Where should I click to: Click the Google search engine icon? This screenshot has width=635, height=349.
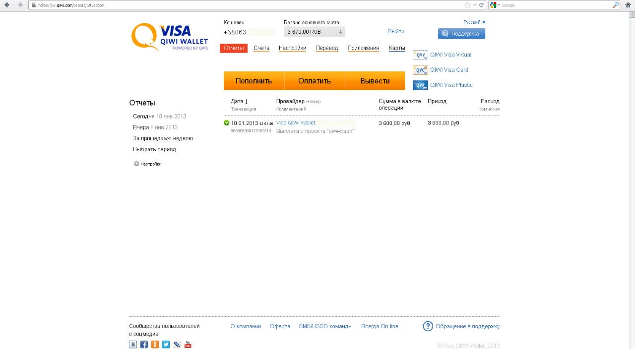494,5
